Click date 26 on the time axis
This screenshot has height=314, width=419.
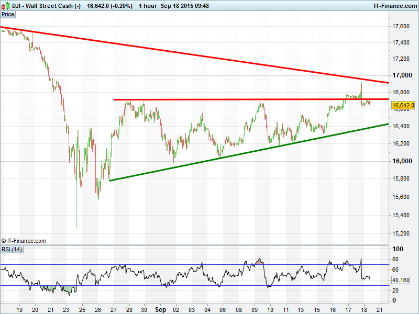(x=97, y=309)
